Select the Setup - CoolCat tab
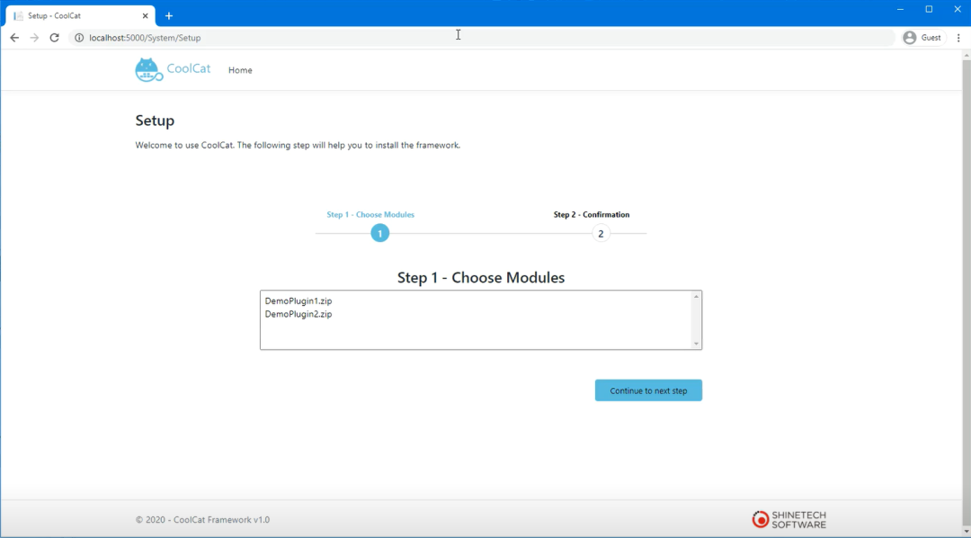Viewport: 971px width, 538px height. [x=81, y=16]
